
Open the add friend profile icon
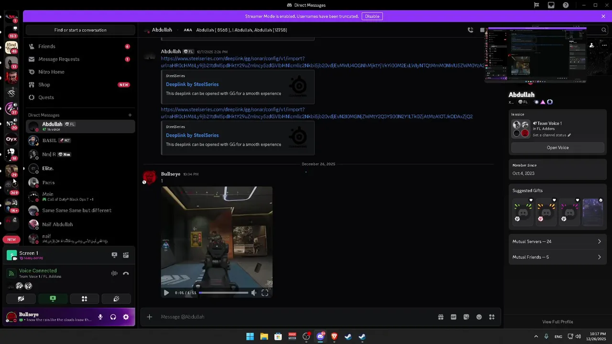(591, 45)
